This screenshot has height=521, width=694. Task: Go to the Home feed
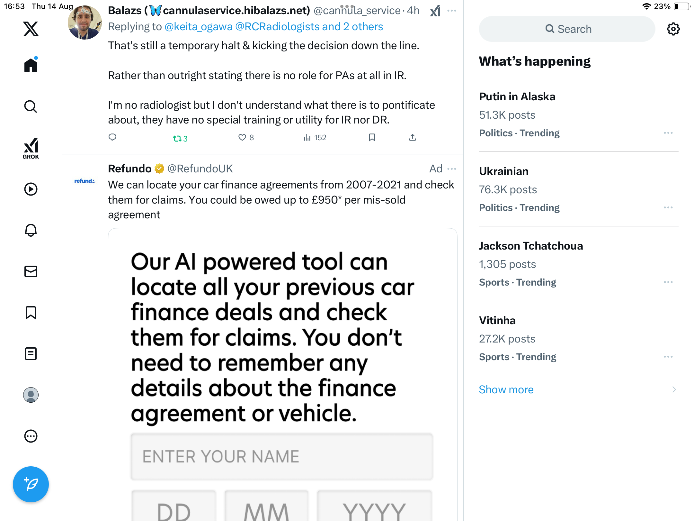coord(31,65)
